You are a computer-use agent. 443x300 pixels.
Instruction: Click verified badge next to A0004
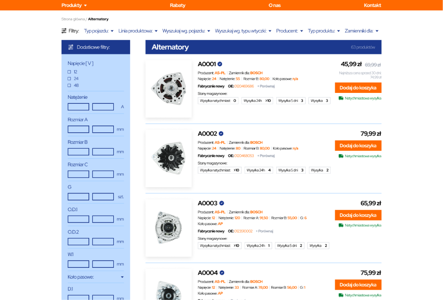click(222, 273)
